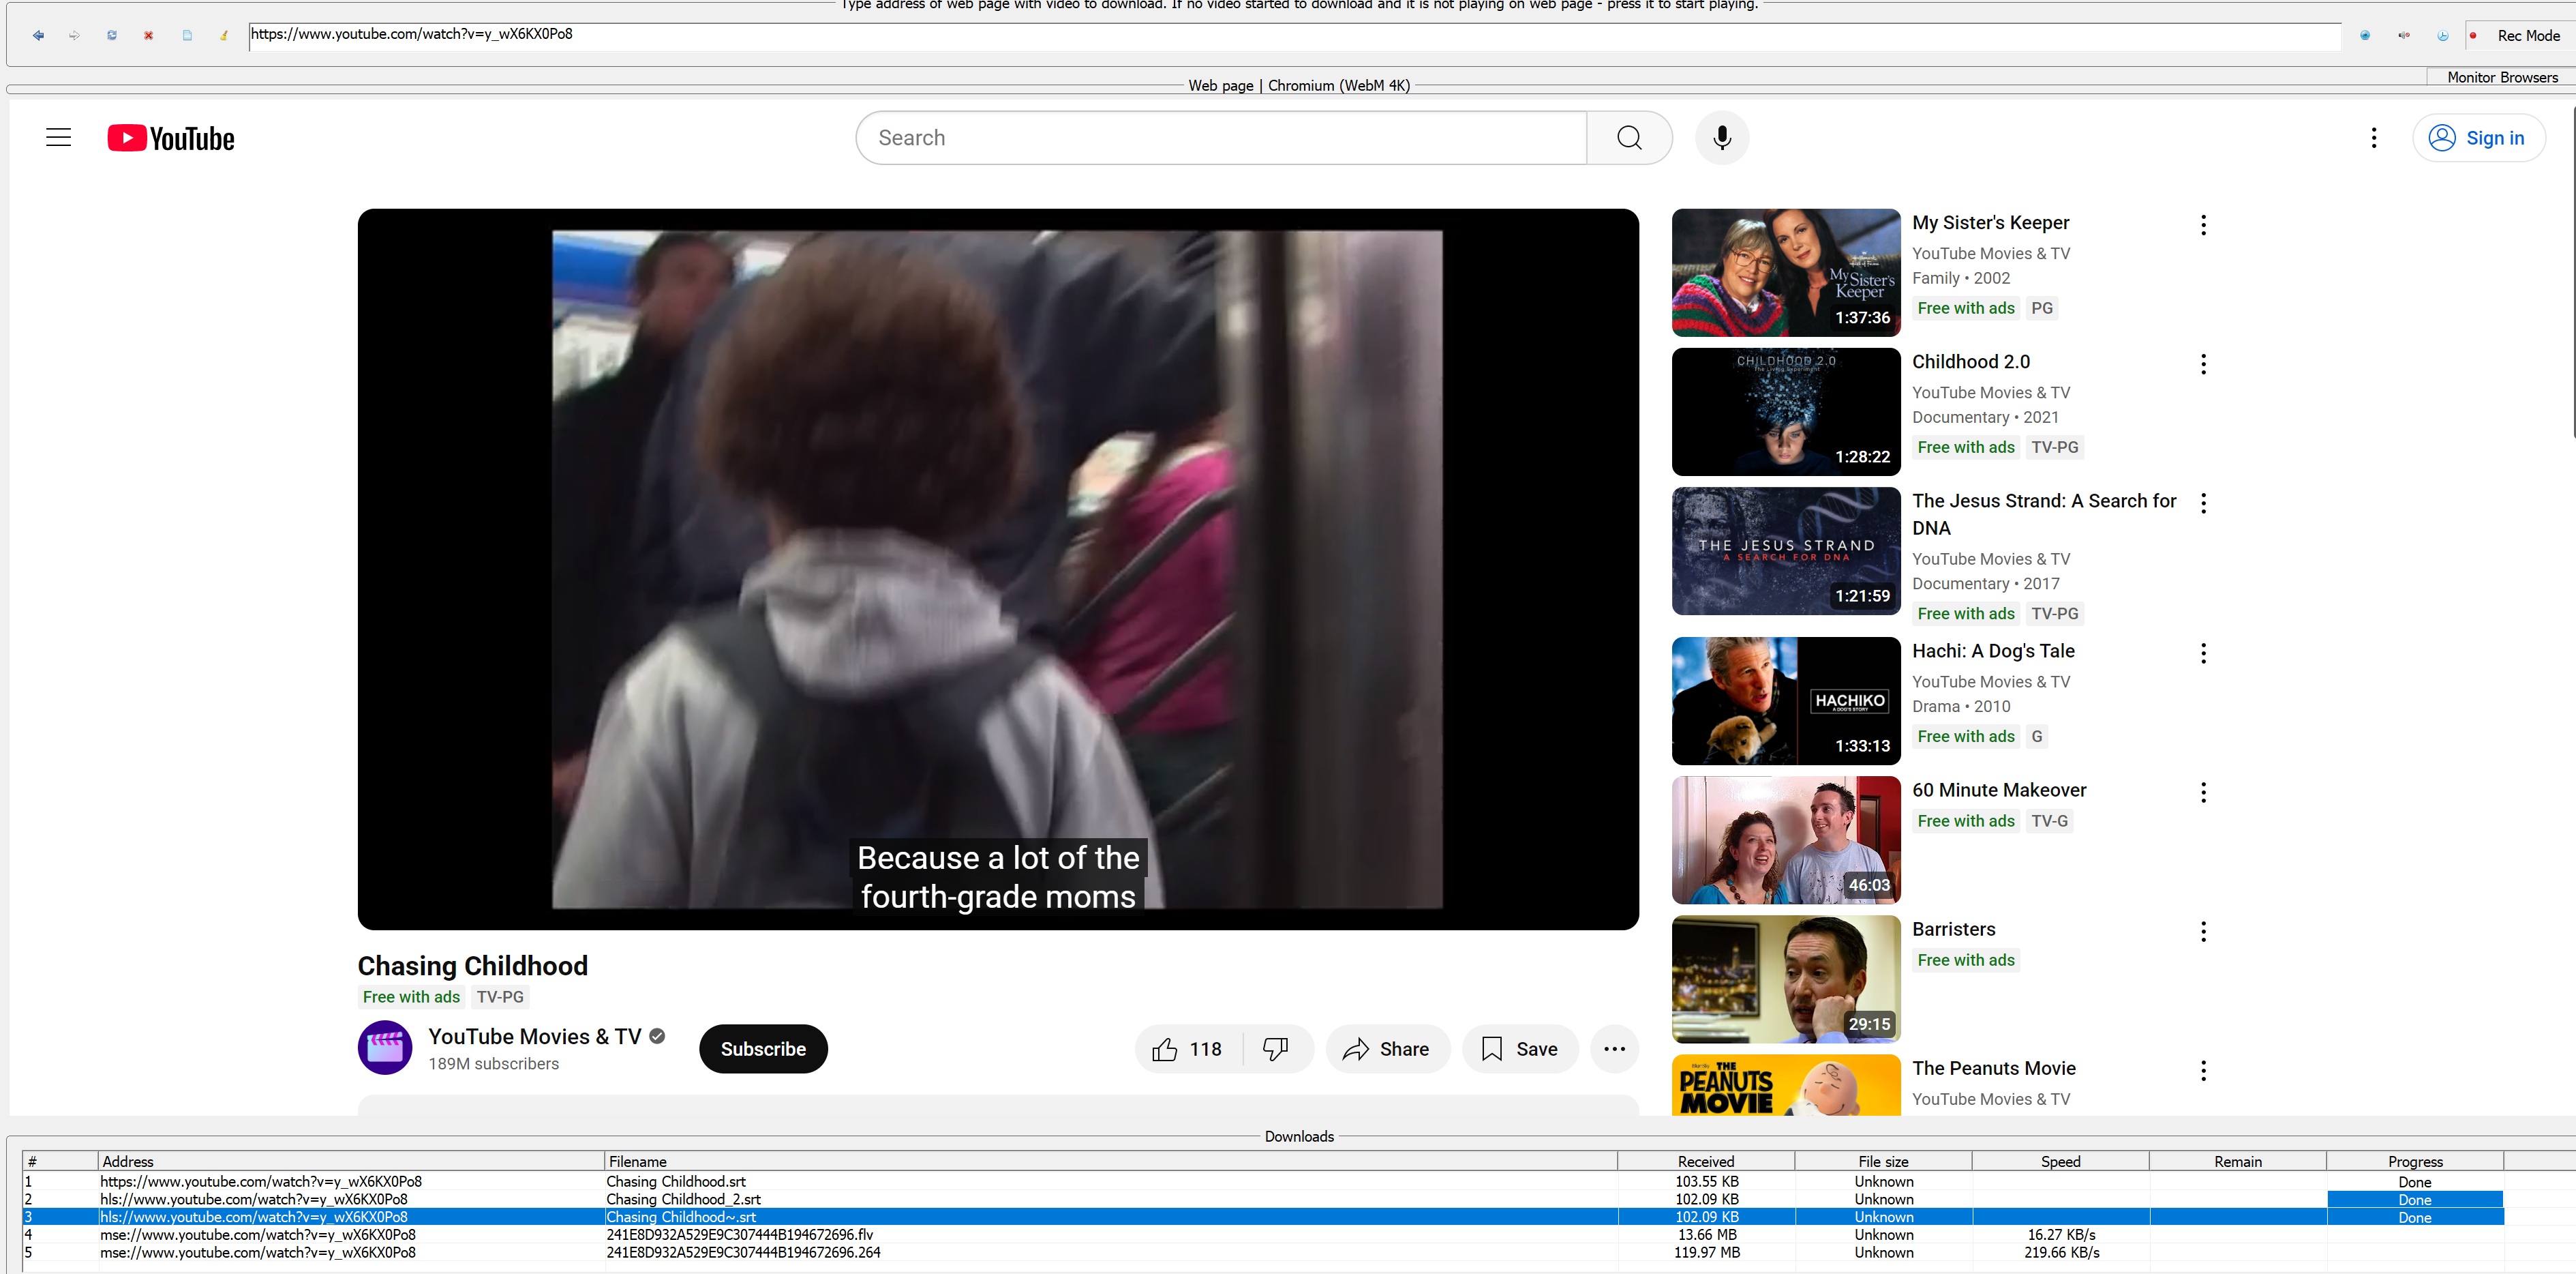This screenshot has height=1274, width=2576.
Task: Select the .264 download row filename
Action: tap(743, 1252)
